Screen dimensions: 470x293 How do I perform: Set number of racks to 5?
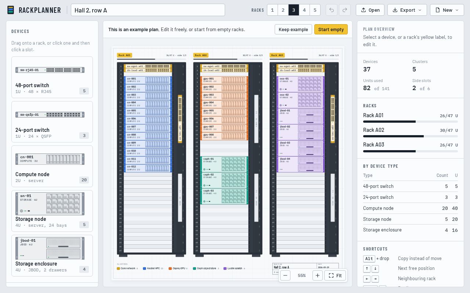click(315, 10)
